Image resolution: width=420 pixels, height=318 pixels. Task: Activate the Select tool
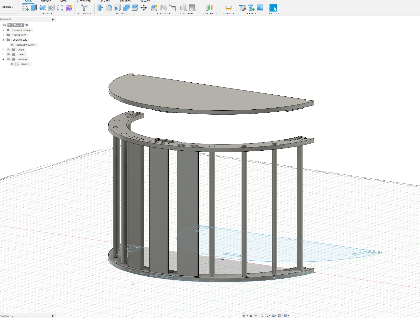(273, 7)
